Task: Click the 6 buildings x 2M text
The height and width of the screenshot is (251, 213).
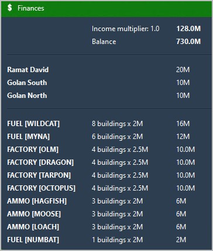Action: click(117, 137)
